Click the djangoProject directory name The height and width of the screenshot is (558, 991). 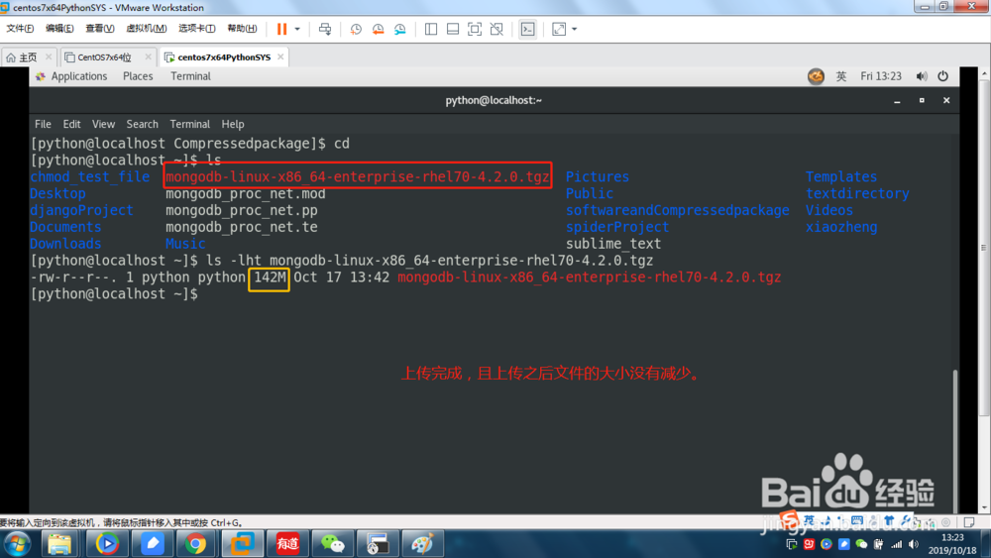point(81,210)
